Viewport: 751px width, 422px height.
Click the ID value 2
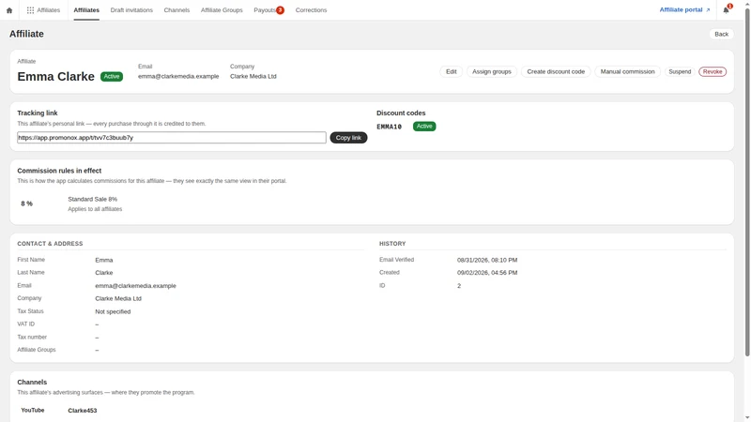[459, 286]
